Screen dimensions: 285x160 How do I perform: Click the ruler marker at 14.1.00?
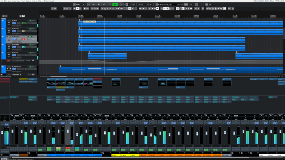click(197, 16)
